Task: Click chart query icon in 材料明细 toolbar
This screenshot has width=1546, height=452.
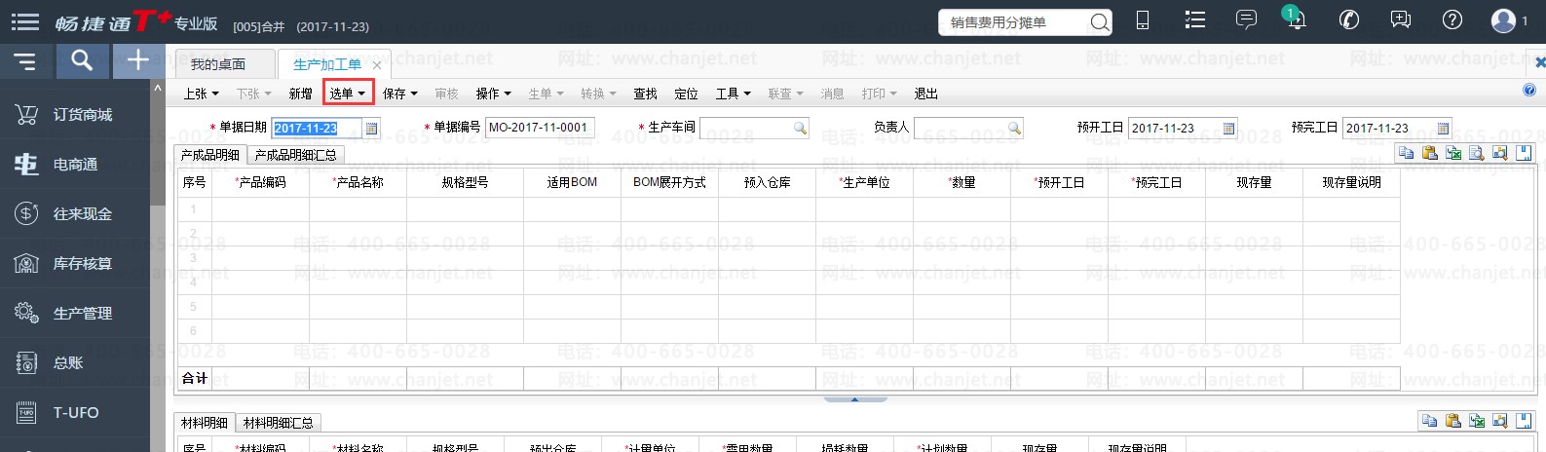Action: coord(1500,421)
